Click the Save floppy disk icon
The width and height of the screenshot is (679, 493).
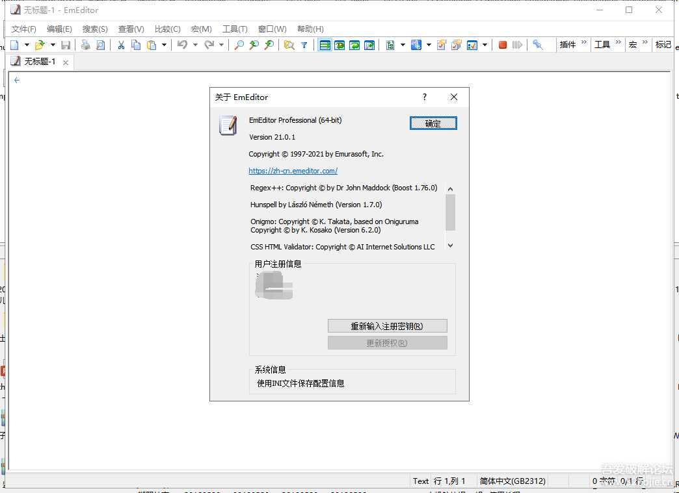pyautogui.click(x=66, y=45)
